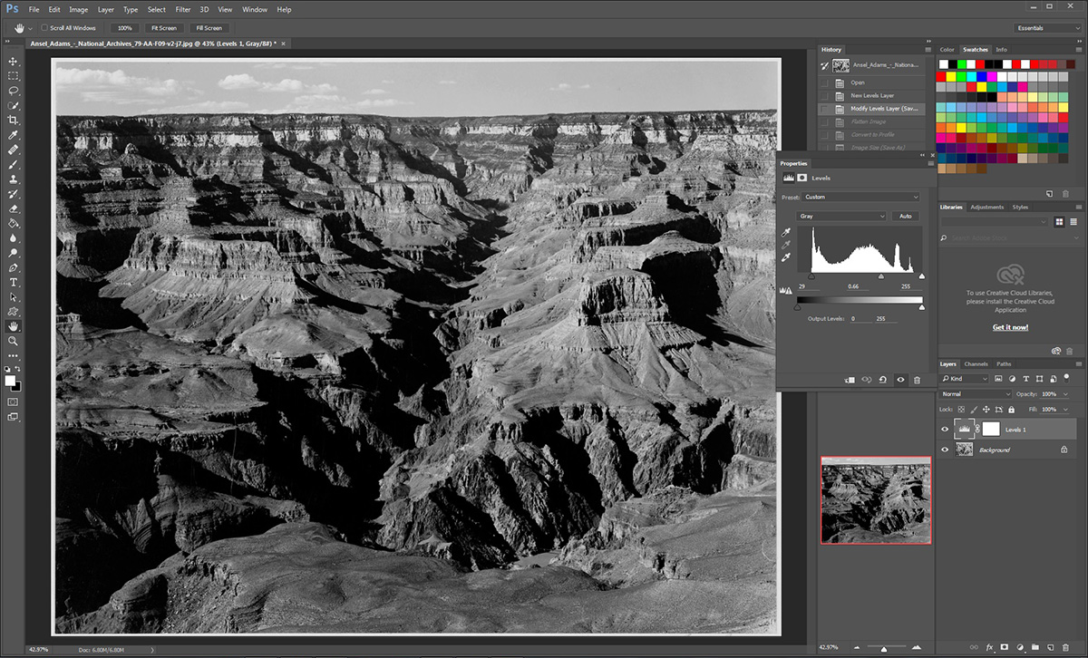Select the Healing Brush tool

pos(14,150)
